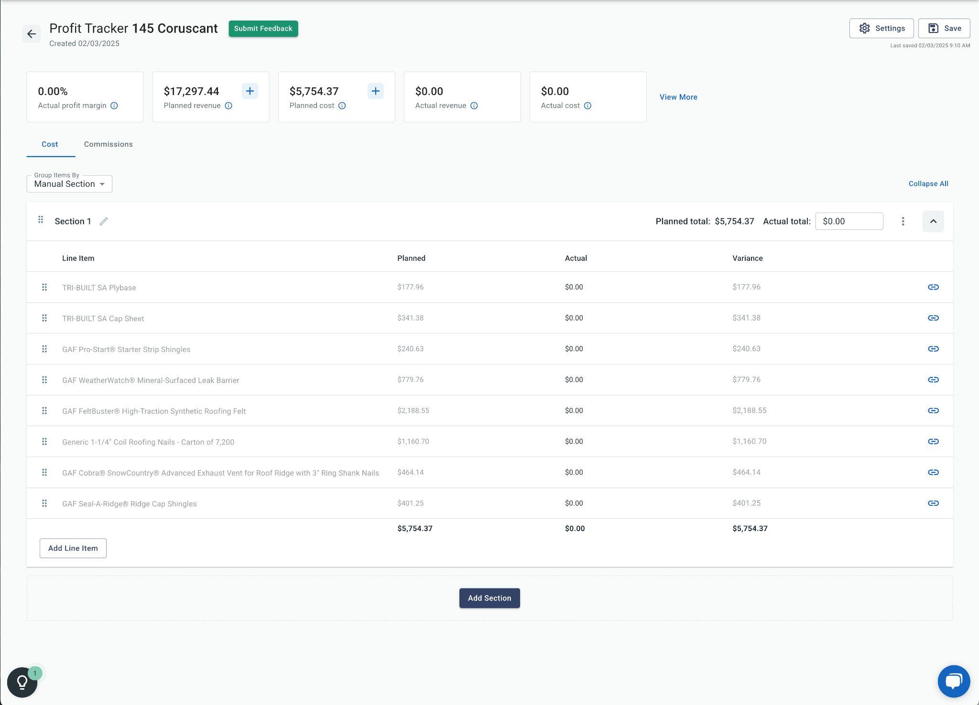Viewport: 979px width, 705px height.
Task: Click the plus icon on Planned cost card
Action: pos(375,91)
